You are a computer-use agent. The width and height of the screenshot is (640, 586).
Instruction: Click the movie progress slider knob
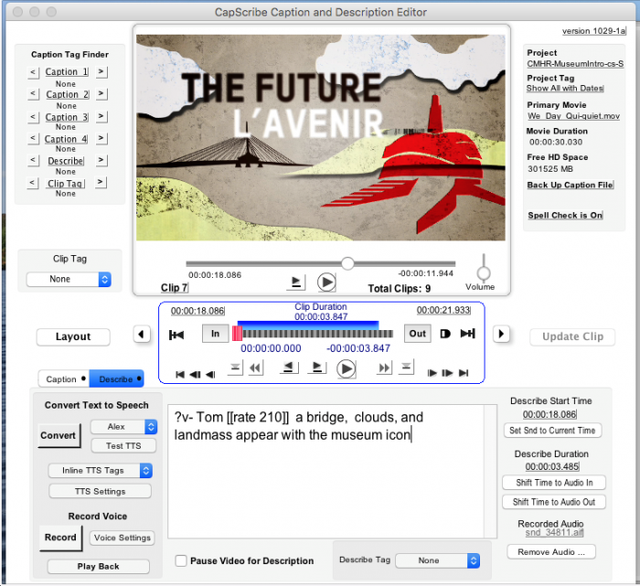pyautogui.click(x=347, y=263)
